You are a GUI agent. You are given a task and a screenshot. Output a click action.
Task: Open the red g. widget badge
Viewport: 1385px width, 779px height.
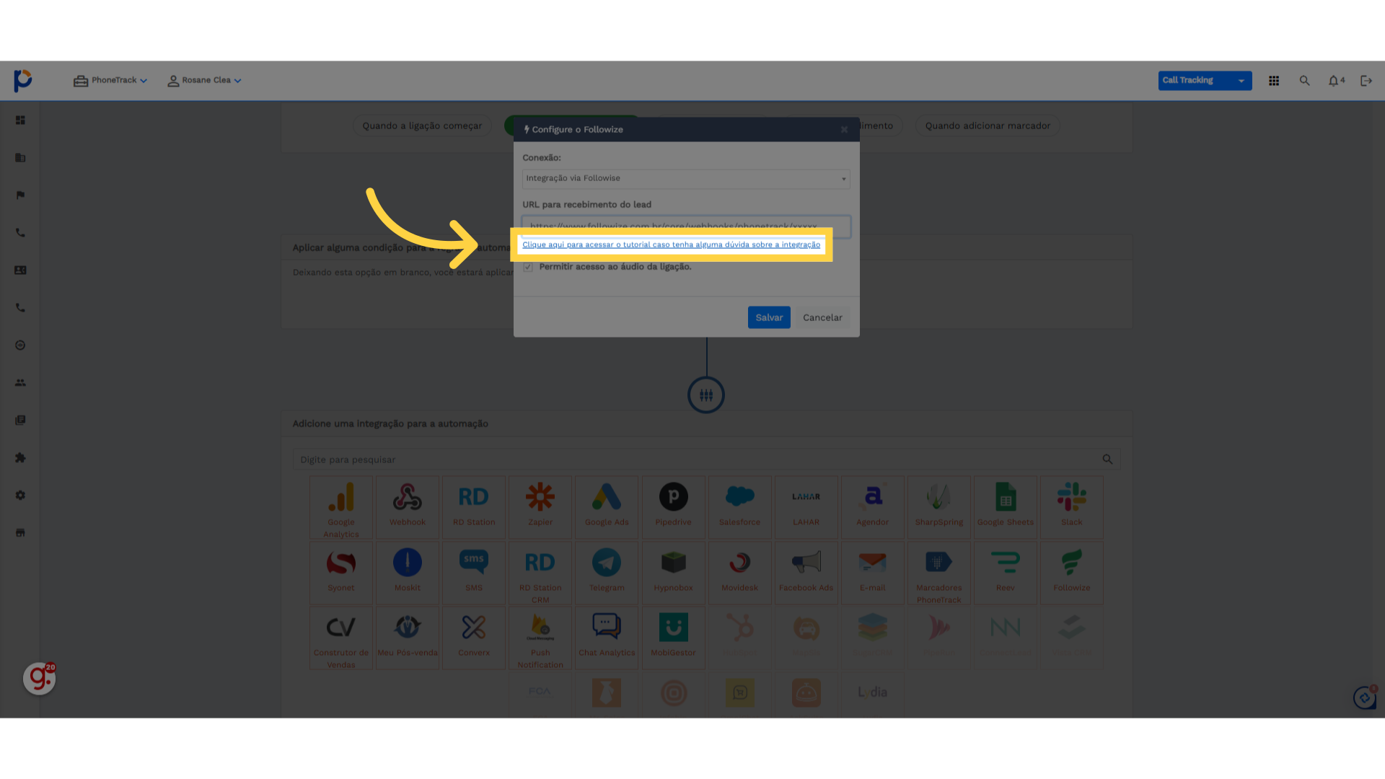pyautogui.click(x=39, y=679)
